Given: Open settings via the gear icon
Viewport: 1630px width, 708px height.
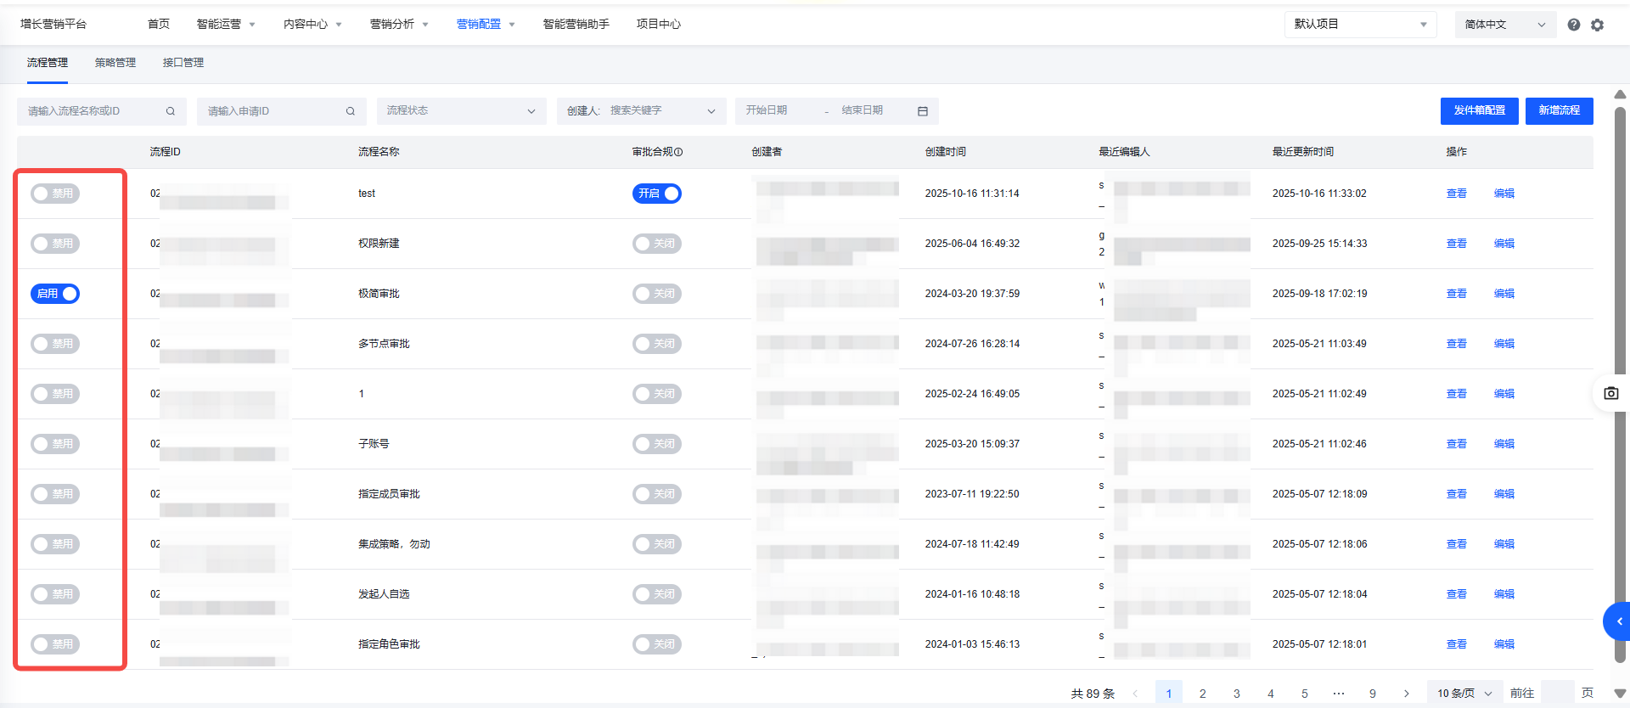Looking at the screenshot, I should (1597, 25).
